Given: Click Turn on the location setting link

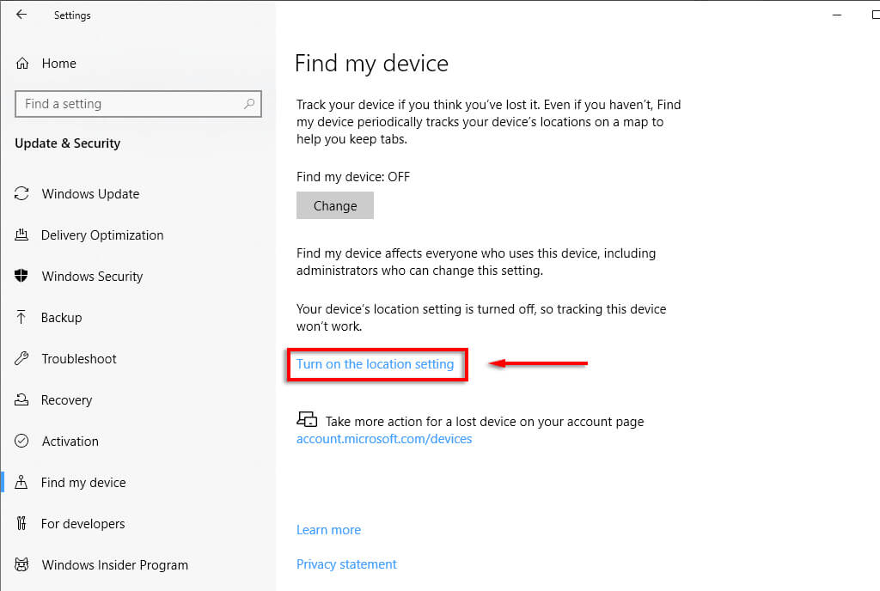Looking at the screenshot, I should click(x=375, y=364).
